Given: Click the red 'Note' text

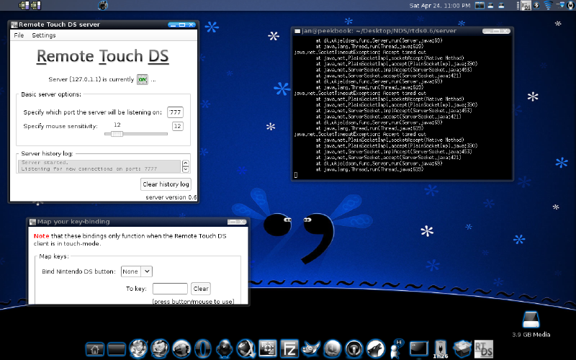Looking at the screenshot, I should [42, 236].
